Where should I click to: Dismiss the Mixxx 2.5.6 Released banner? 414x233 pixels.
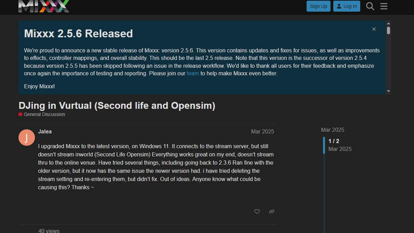(374, 29)
